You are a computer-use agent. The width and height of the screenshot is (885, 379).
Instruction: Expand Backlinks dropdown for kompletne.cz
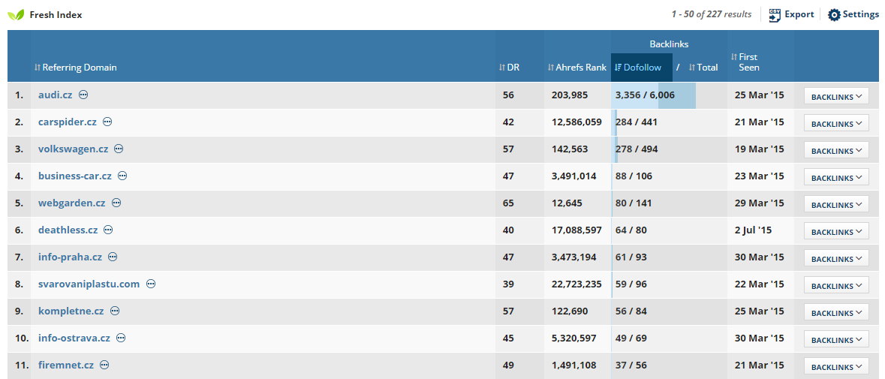(836, 313)
